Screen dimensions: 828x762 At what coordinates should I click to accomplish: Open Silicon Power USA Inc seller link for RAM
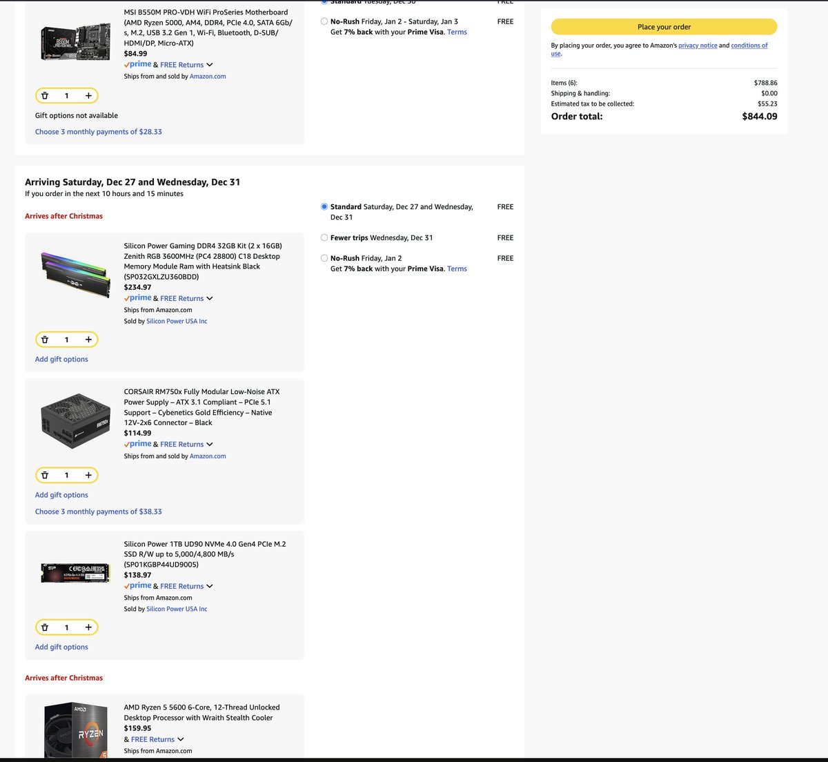[x=177, y=321]
